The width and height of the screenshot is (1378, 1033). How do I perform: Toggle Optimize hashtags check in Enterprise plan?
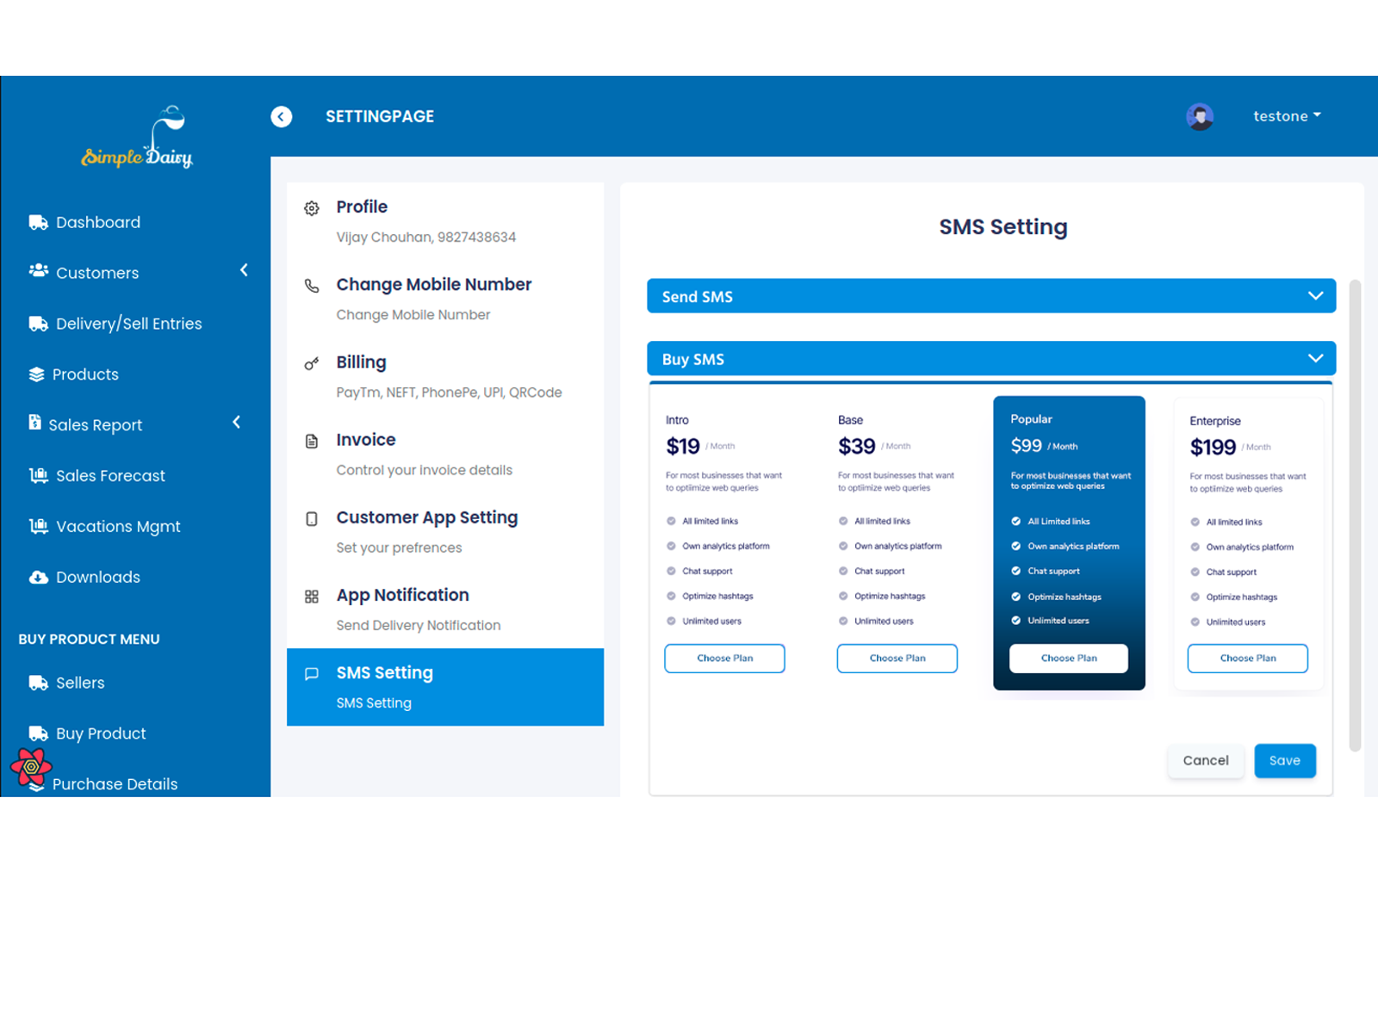click(x=1195, y=597)
